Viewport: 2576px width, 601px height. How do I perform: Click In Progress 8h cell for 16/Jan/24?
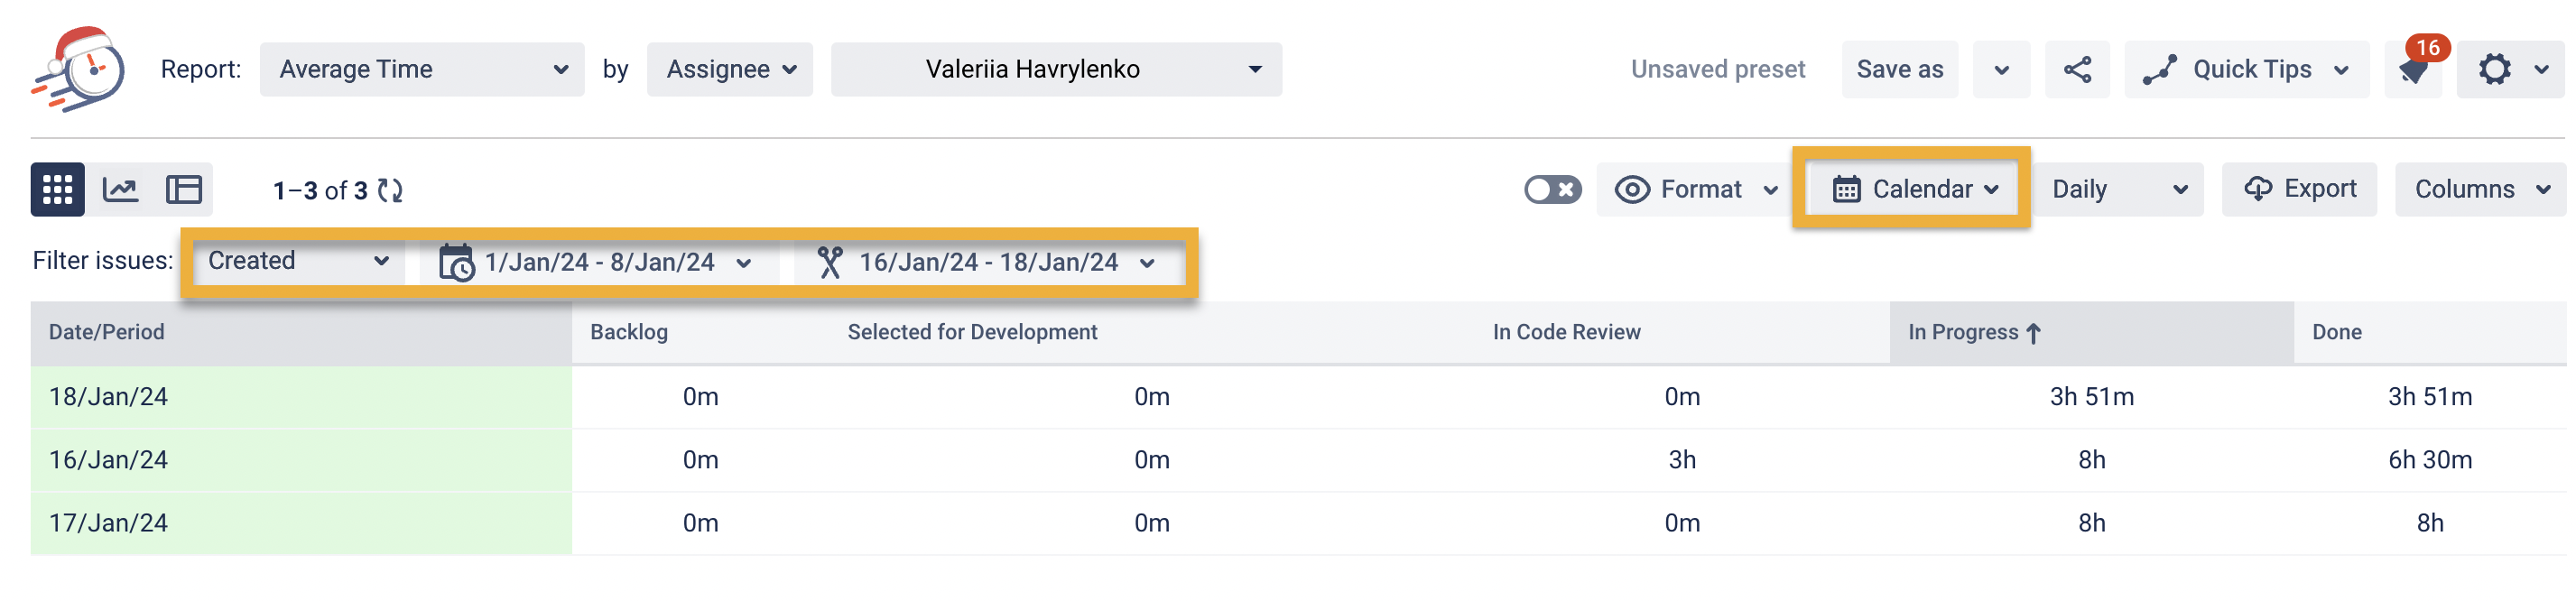2091,460
